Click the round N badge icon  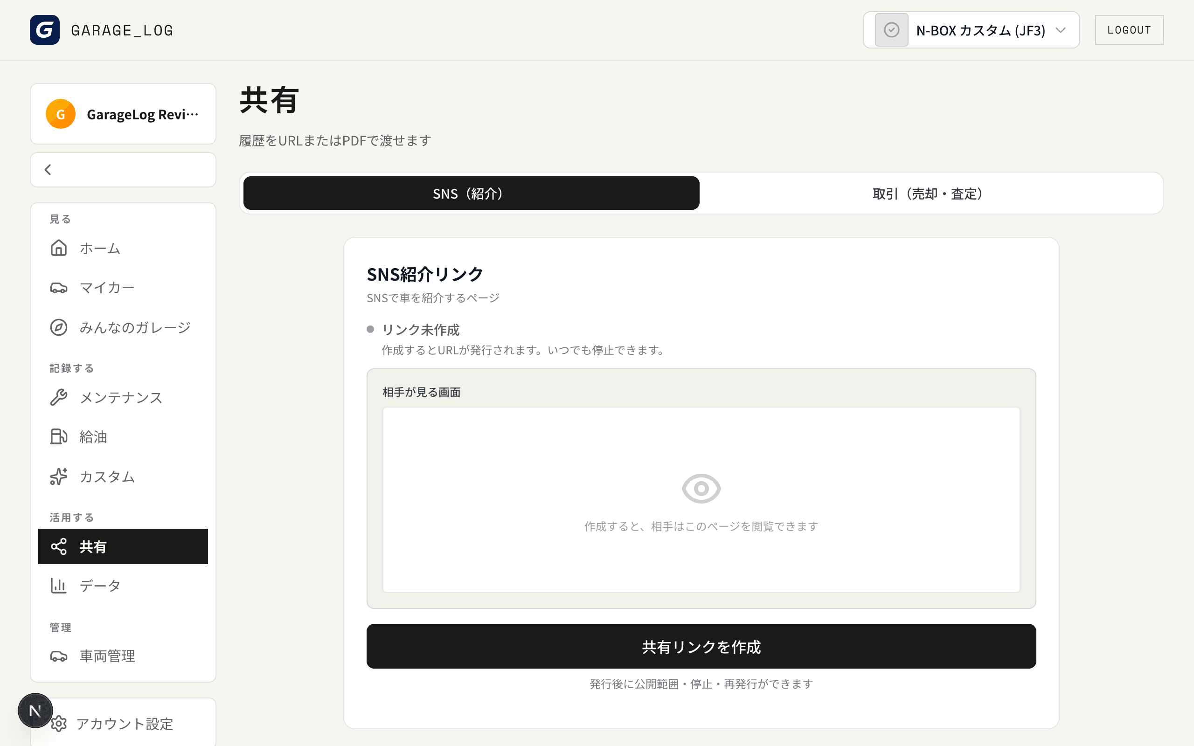tap(35, 711)
